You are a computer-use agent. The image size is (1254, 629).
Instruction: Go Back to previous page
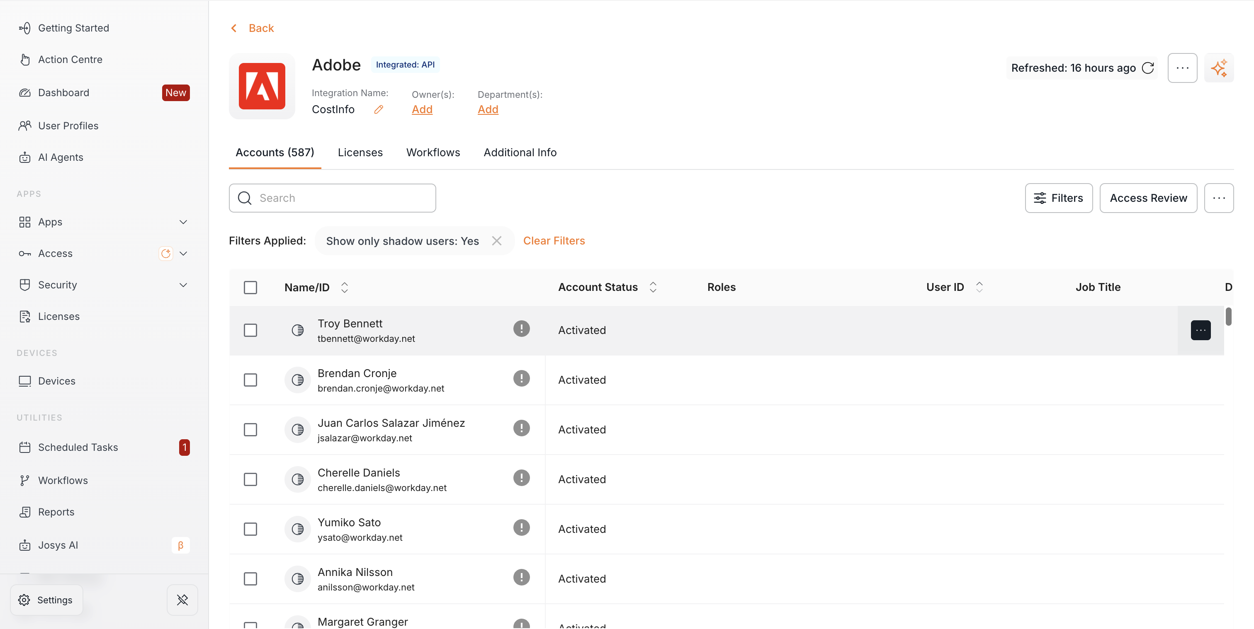point(252,28)
